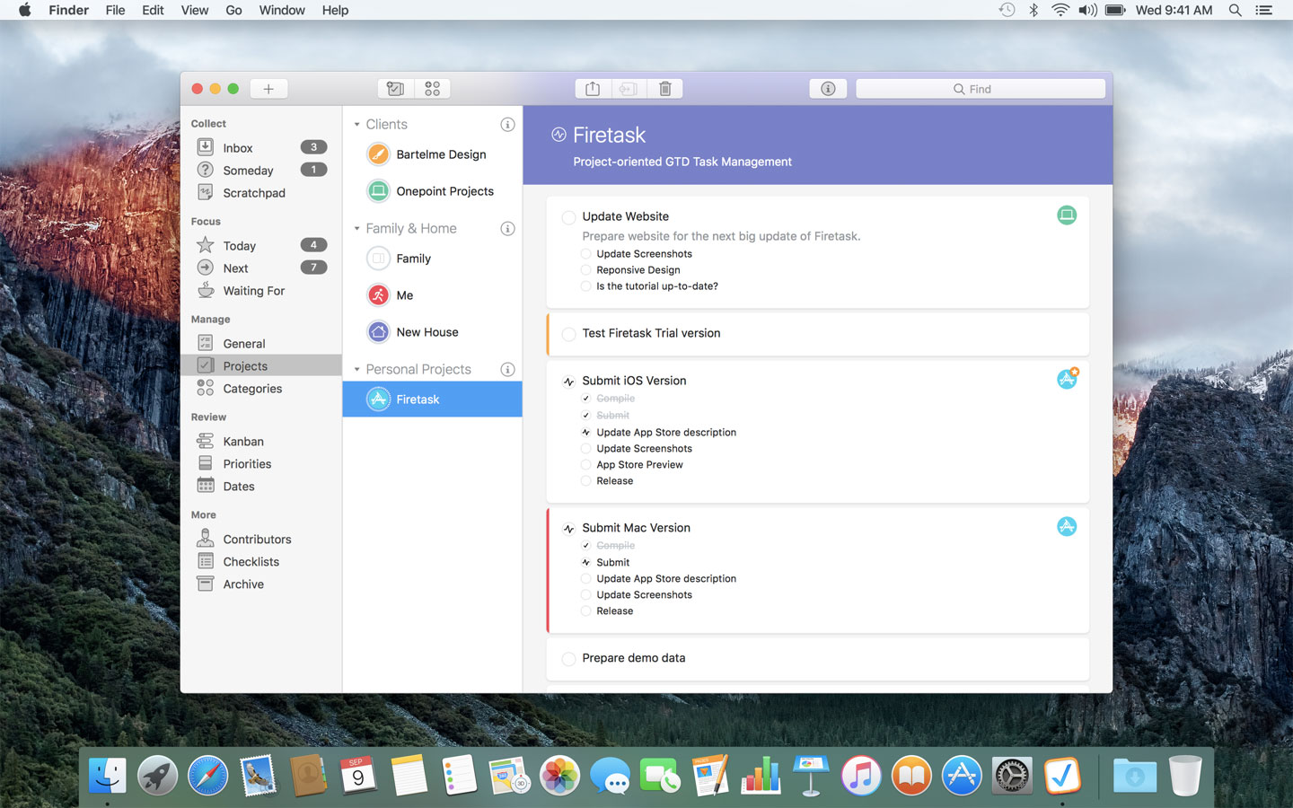The image size is (1293, 808).
Task: Launch Safari from the Dock
Action: point(207,776)
